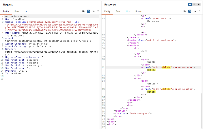Click highlighted Delete text under wiener link

151,70
